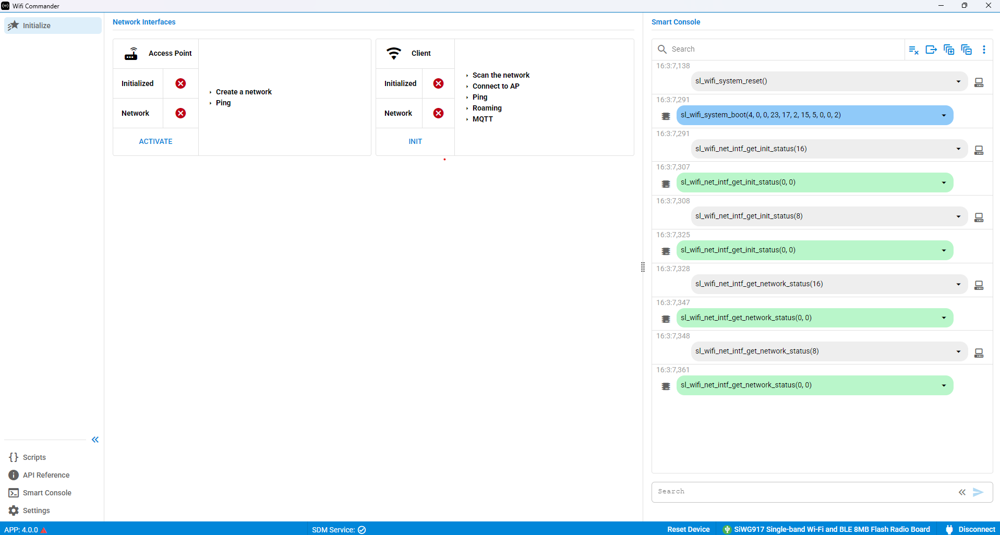Send the console command arrow
The height and width of the screenshot is (535, 1000).
coord(978,492)
